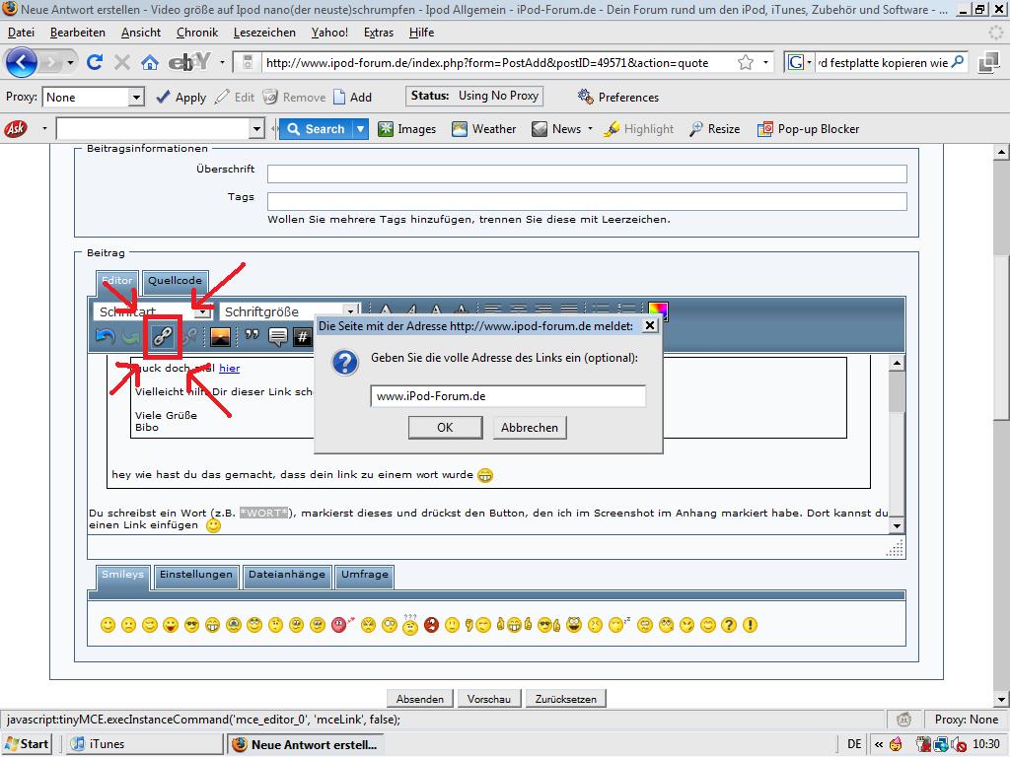Click into the Überschrift input field

point(587,173)
